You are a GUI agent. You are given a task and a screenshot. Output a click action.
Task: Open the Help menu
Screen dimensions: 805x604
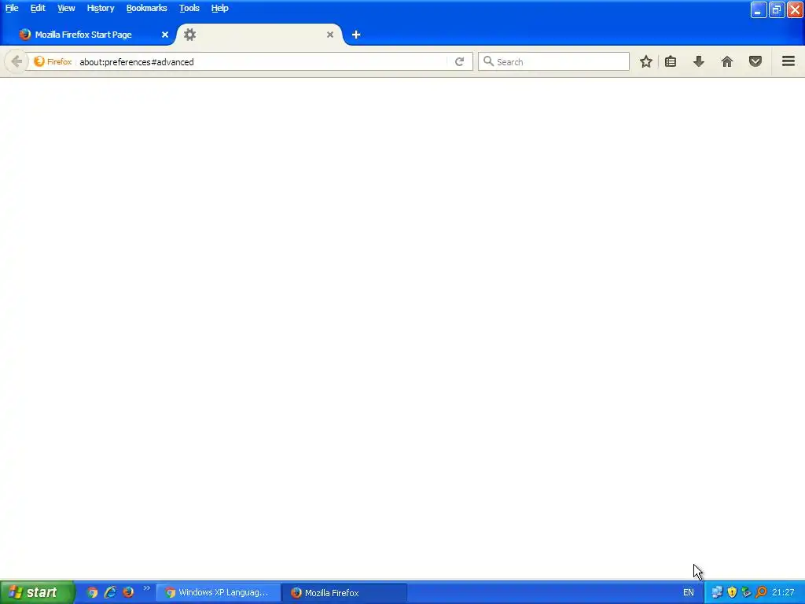coord(220,8)
